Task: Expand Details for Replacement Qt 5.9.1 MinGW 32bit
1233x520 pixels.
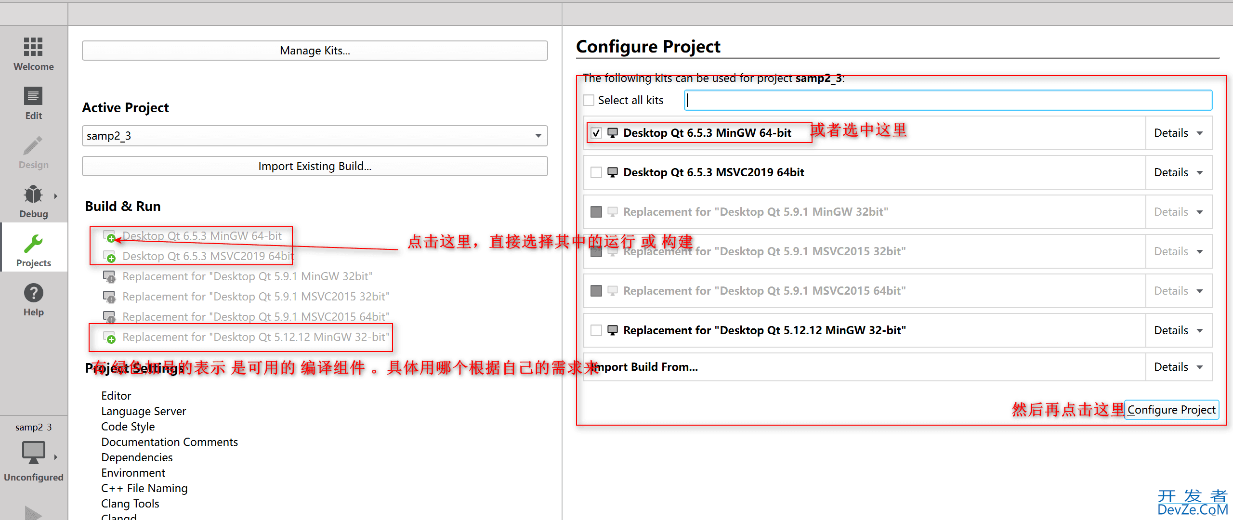Action: click(1179, 212)
